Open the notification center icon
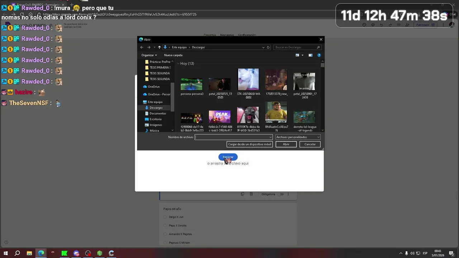 [452, 253]
